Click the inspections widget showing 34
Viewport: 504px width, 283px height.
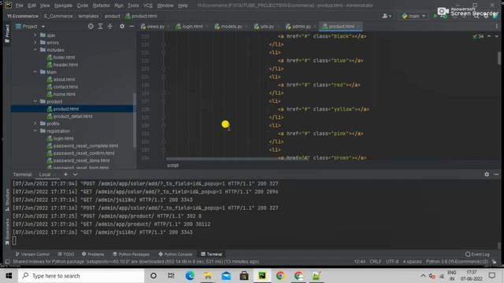point(478,37)
